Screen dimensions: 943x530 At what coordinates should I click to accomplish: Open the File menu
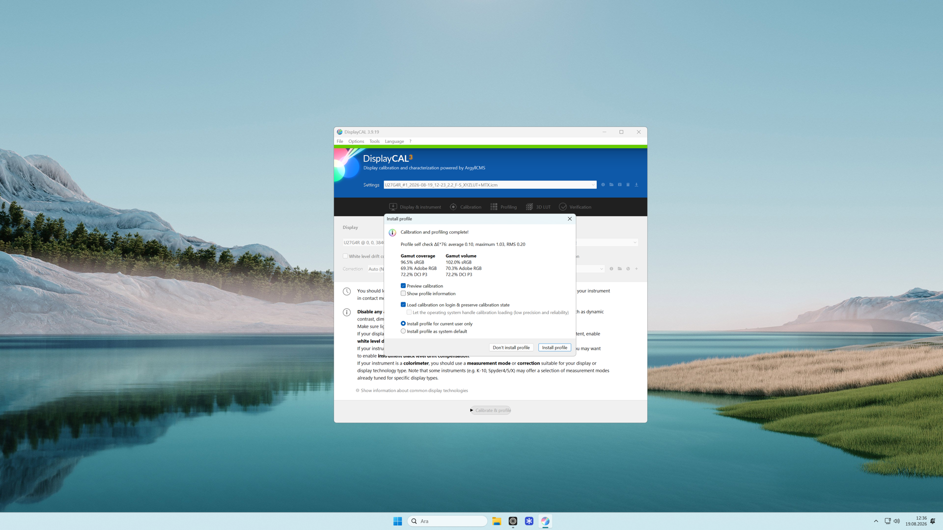pyautogui.click(x=340, y=141)
